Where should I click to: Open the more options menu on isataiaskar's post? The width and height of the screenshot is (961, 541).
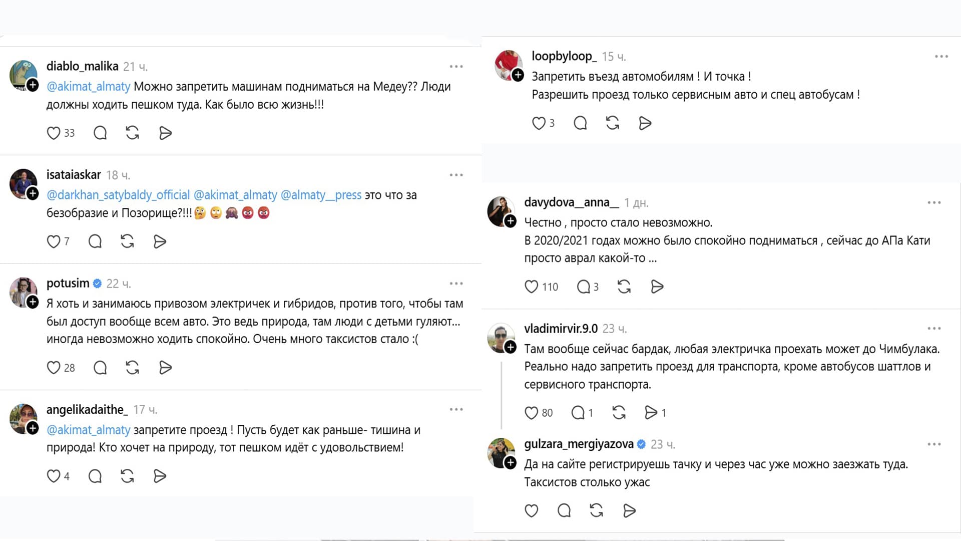coord(456,175)
